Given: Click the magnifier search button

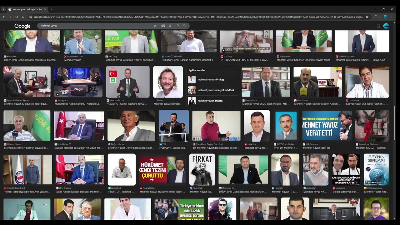Looking at the screenshot, I should [184, 26].
